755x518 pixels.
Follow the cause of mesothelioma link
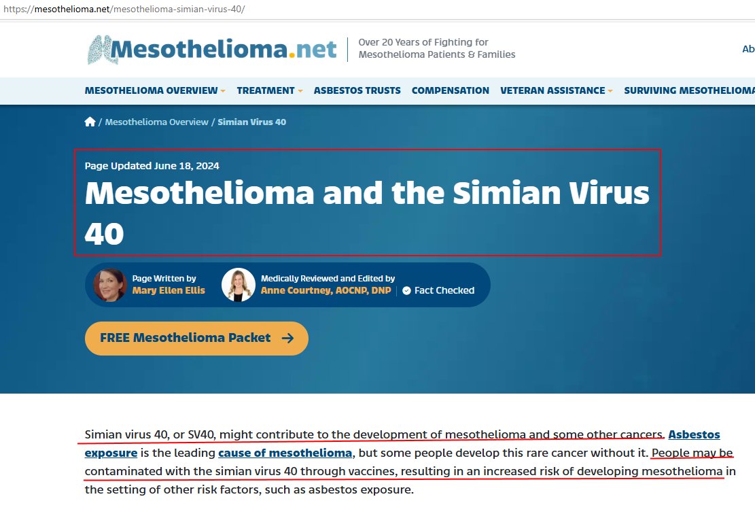pos(285,453)
